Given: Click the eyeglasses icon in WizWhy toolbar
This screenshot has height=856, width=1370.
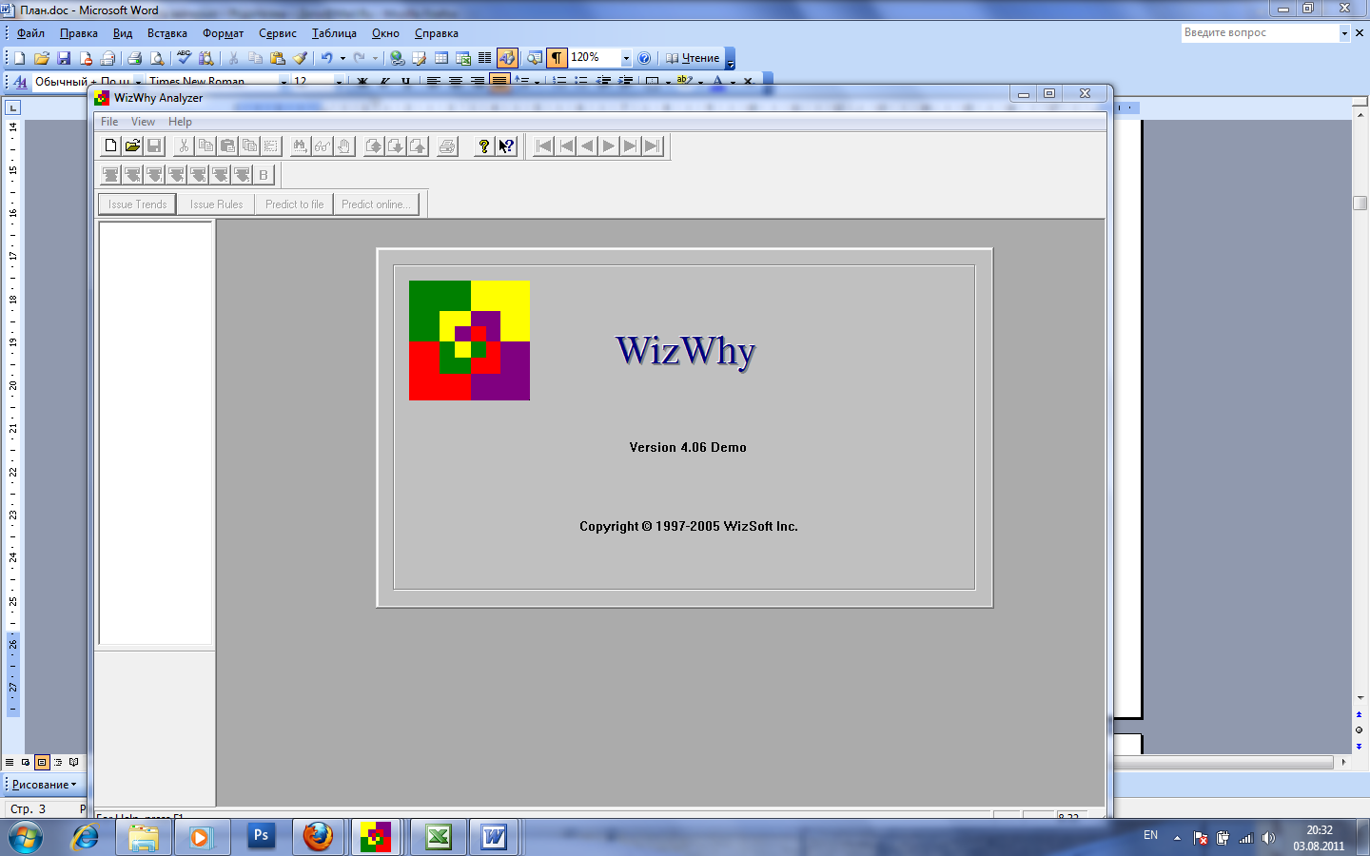Looking at the screenshot, I should pos(322,146).
